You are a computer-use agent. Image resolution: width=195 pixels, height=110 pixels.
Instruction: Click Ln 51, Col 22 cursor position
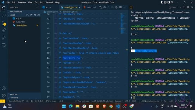(x=102, y=101)
